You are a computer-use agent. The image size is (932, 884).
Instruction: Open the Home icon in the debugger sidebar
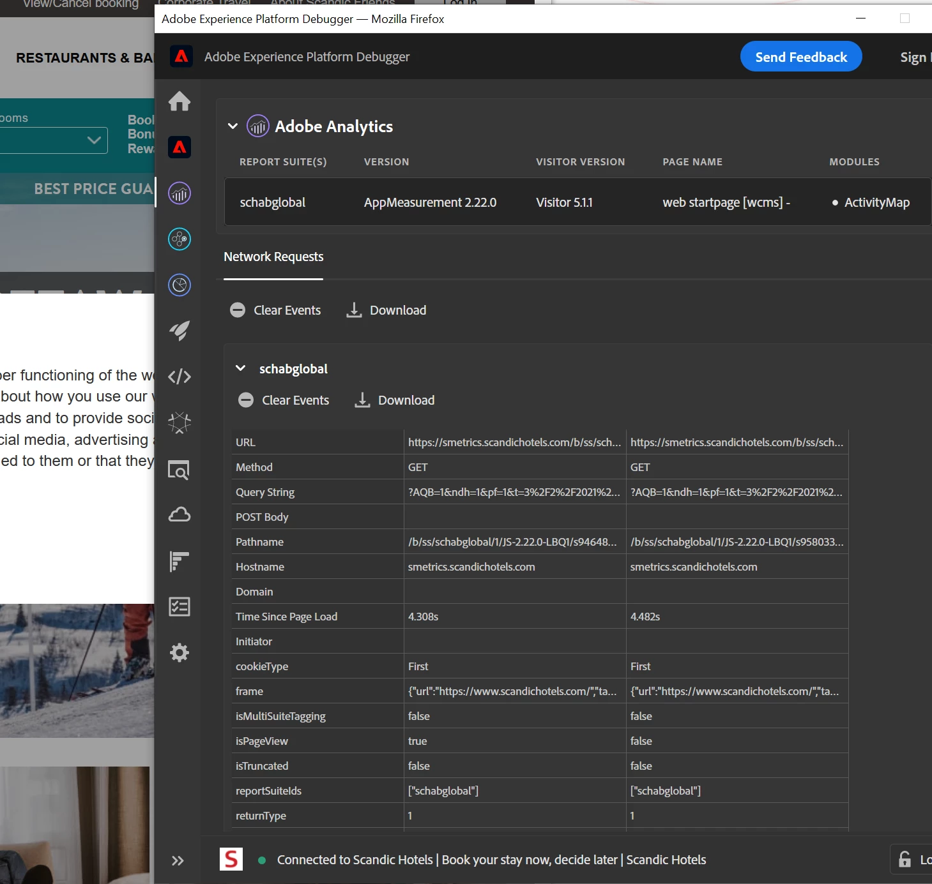(x=180, y=101)
